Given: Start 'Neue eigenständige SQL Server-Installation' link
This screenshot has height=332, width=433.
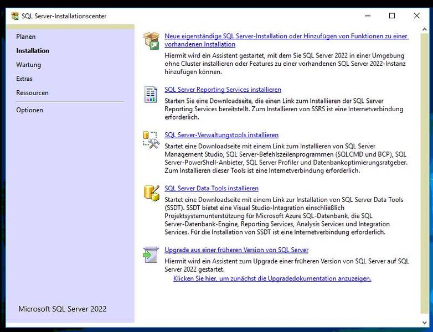Looking at the screenshot, I should click(286, 36).
